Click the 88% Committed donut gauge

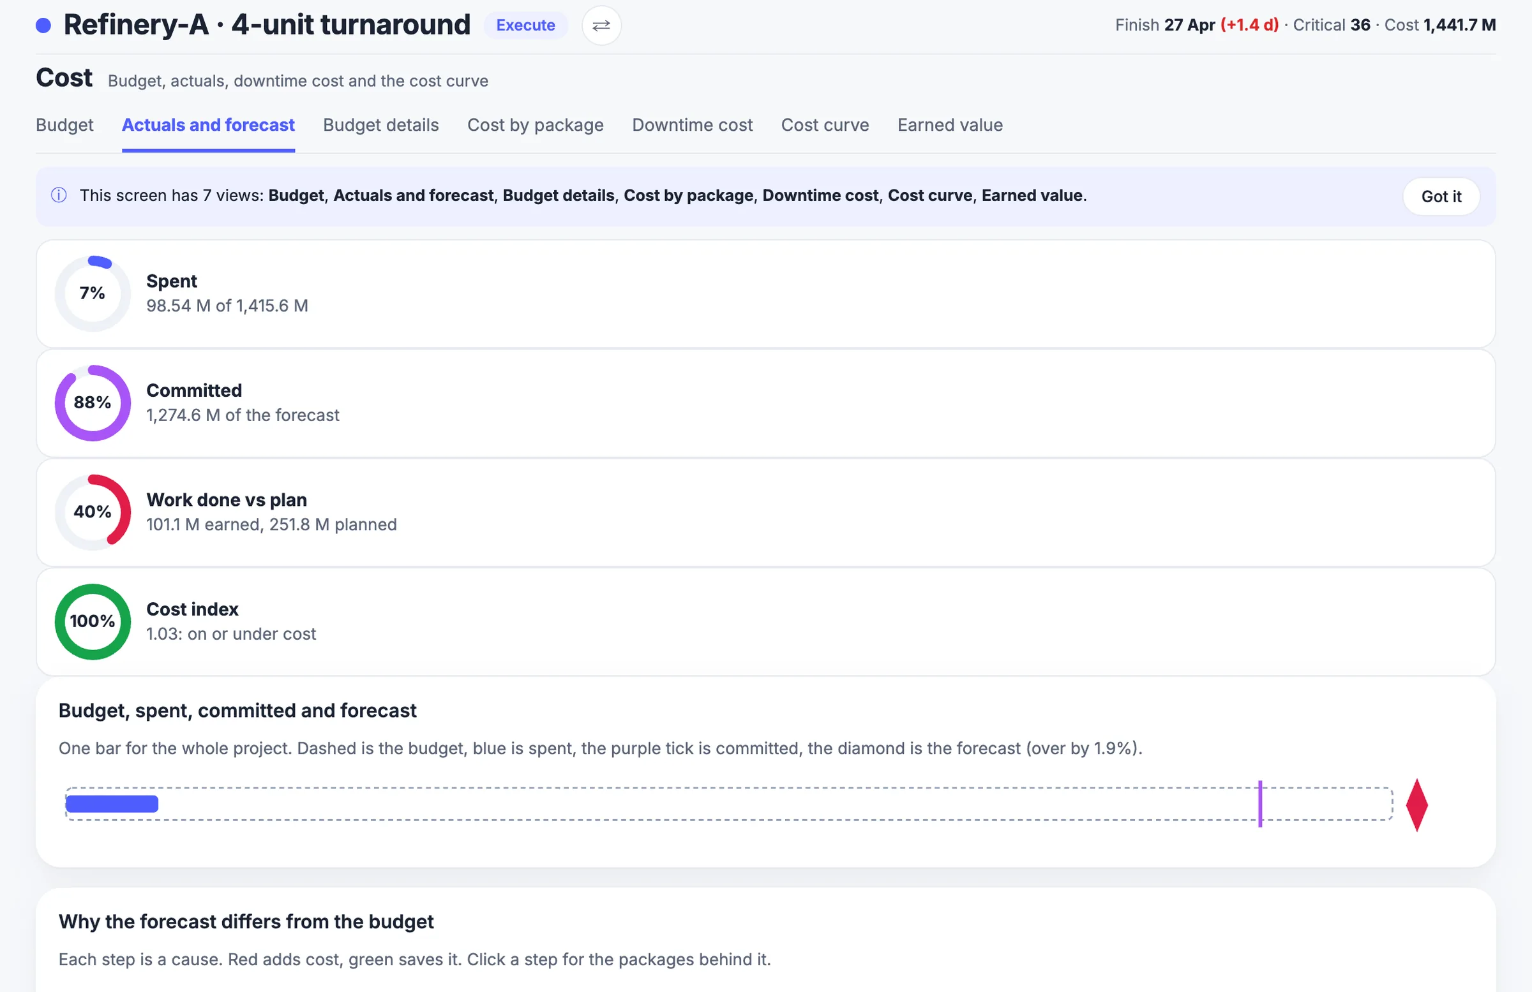pyautogui.click(x=93, y=403)
